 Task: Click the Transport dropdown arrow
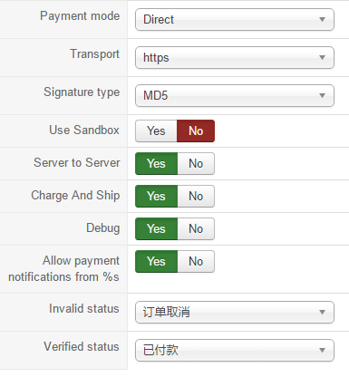point(322,58)
